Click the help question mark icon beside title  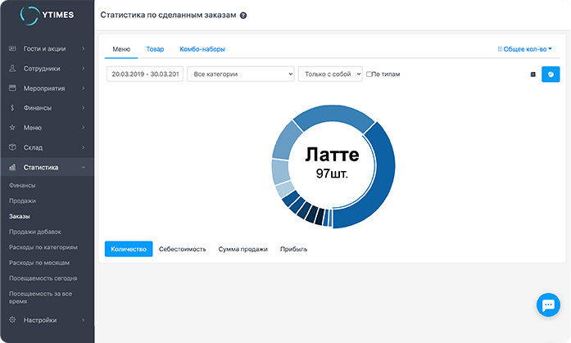(243, 16)
